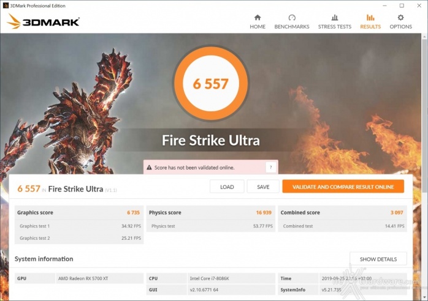This screenshot has width=428, height=301.
Task: Switch to the BENCHMARKS tab
Action: (292, 27)
